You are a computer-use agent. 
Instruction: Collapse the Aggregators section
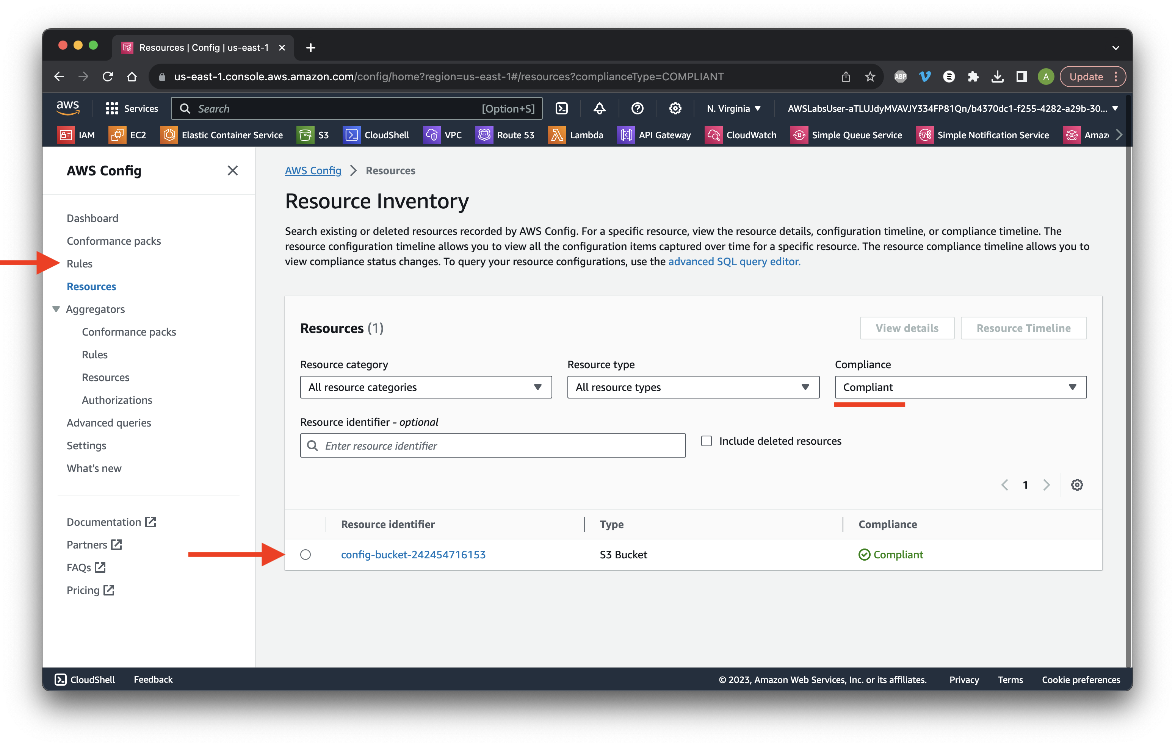56,309
